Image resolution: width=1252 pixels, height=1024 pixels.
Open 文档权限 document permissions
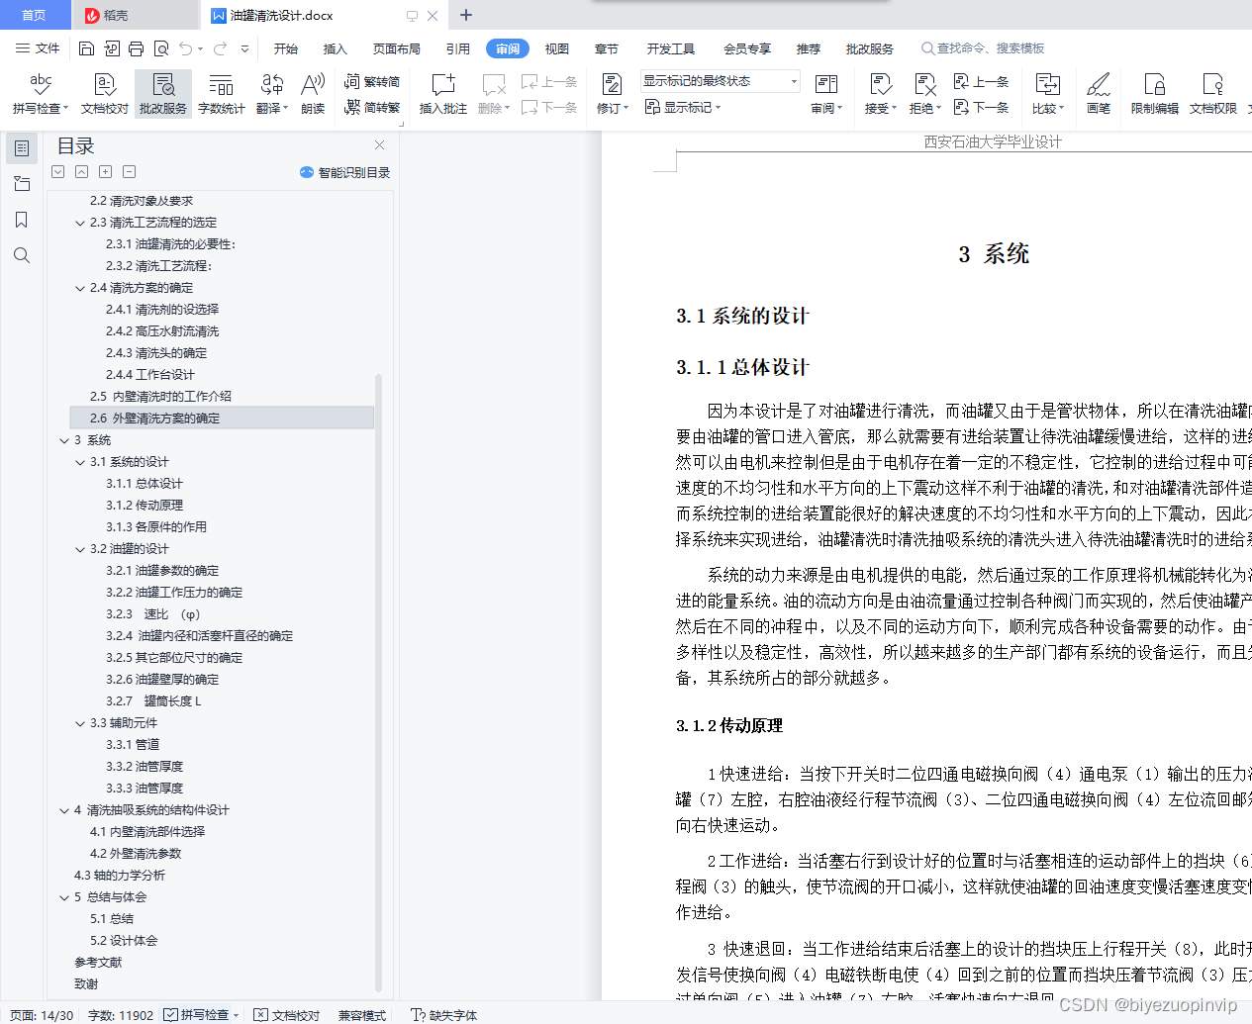pyautogui.click(x=1213, y=94)
